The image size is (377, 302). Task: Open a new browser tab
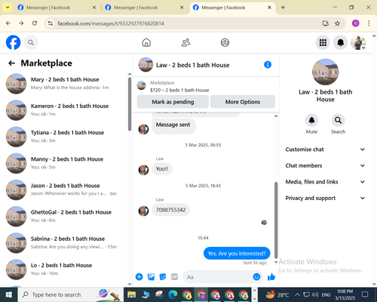(x=283, y=8)
